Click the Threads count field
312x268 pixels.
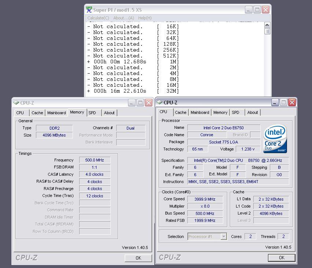click(x=283, y=237)
